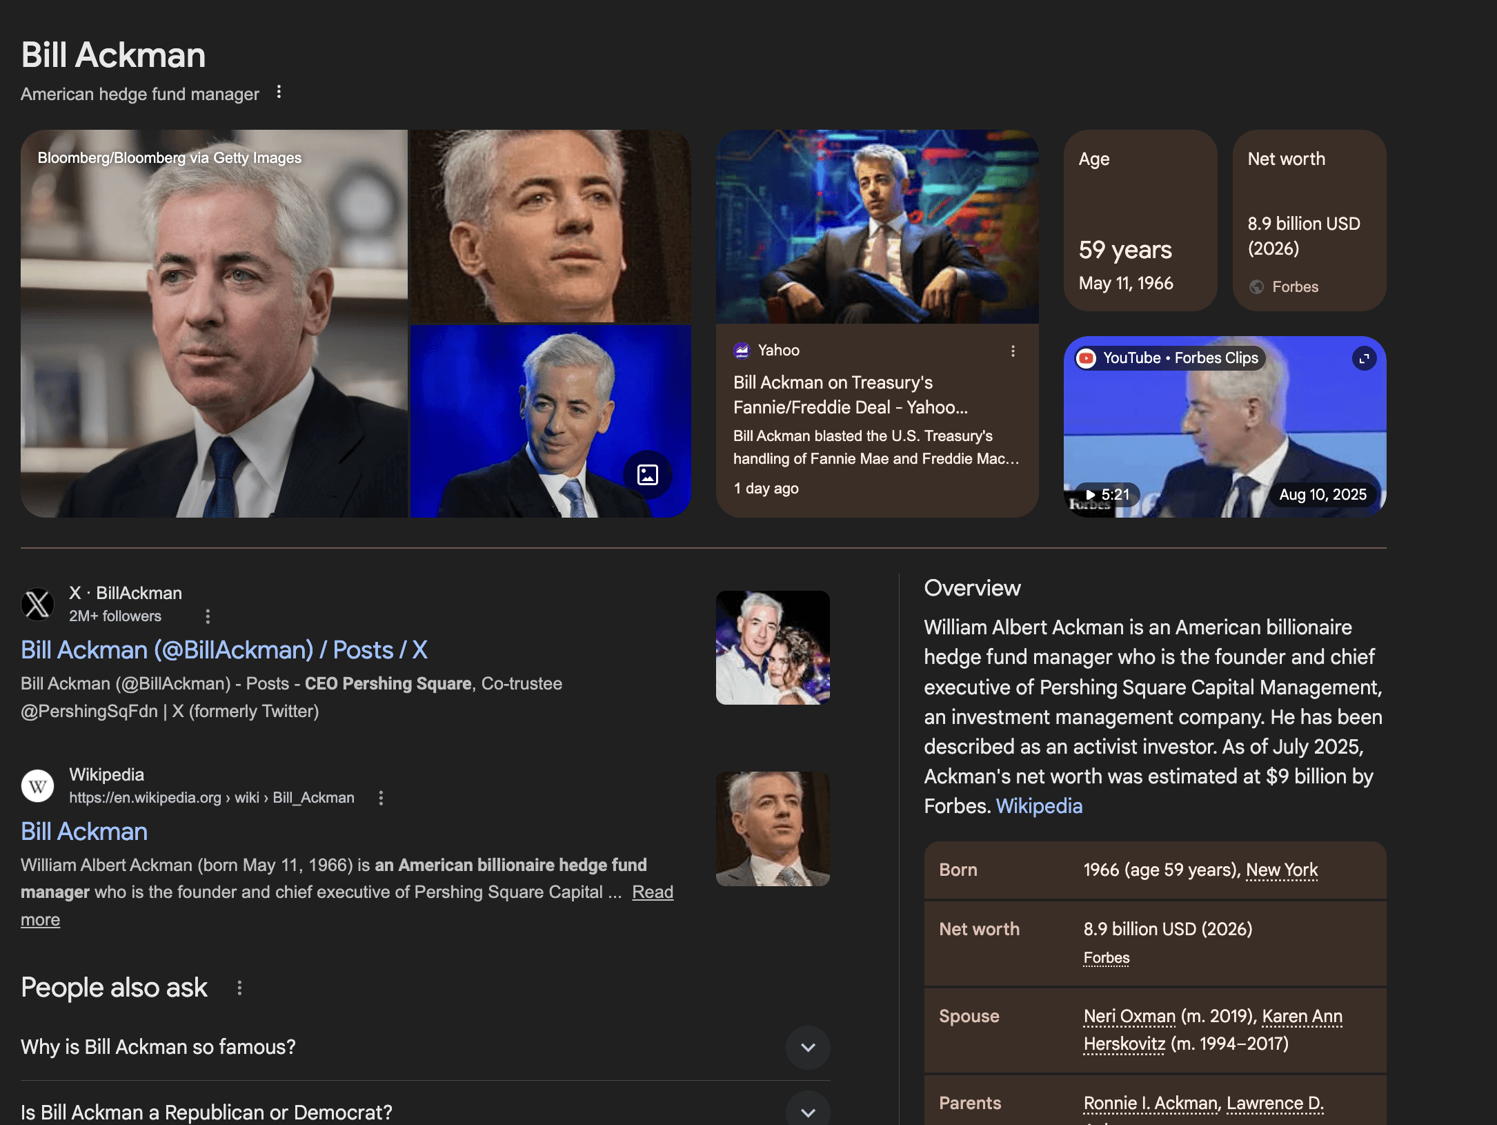Open the large Bloomberg Getty portrait photo

tap(214, 324)
